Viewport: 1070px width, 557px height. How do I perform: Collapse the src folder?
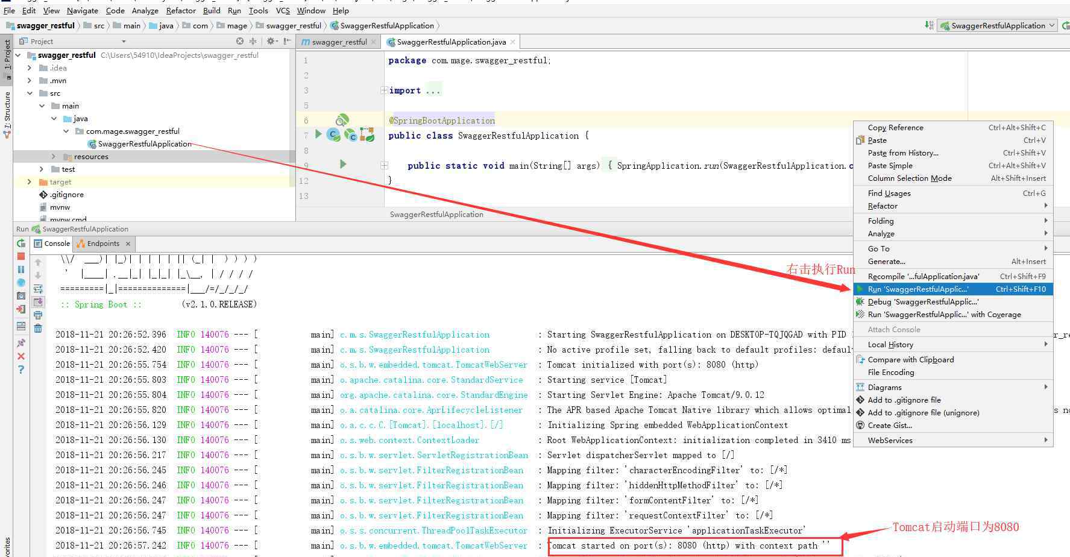click(30, 93)
